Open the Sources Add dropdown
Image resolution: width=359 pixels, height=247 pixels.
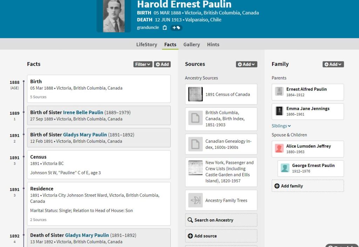pyautogui.click(x=246, y=64)
